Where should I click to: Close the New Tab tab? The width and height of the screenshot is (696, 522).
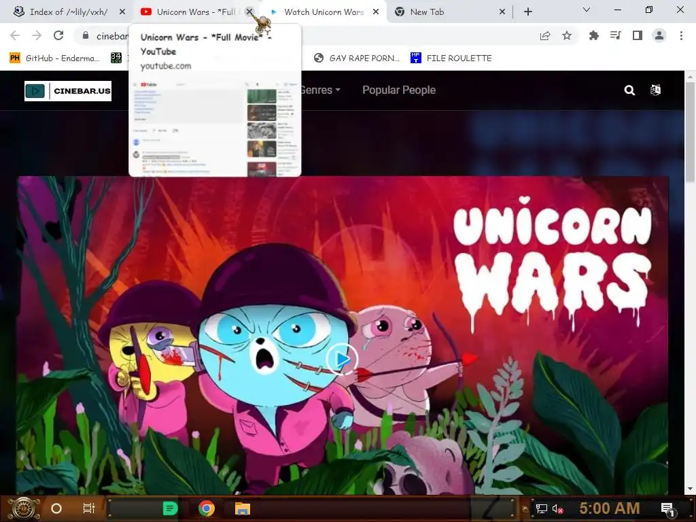point(502,12)
